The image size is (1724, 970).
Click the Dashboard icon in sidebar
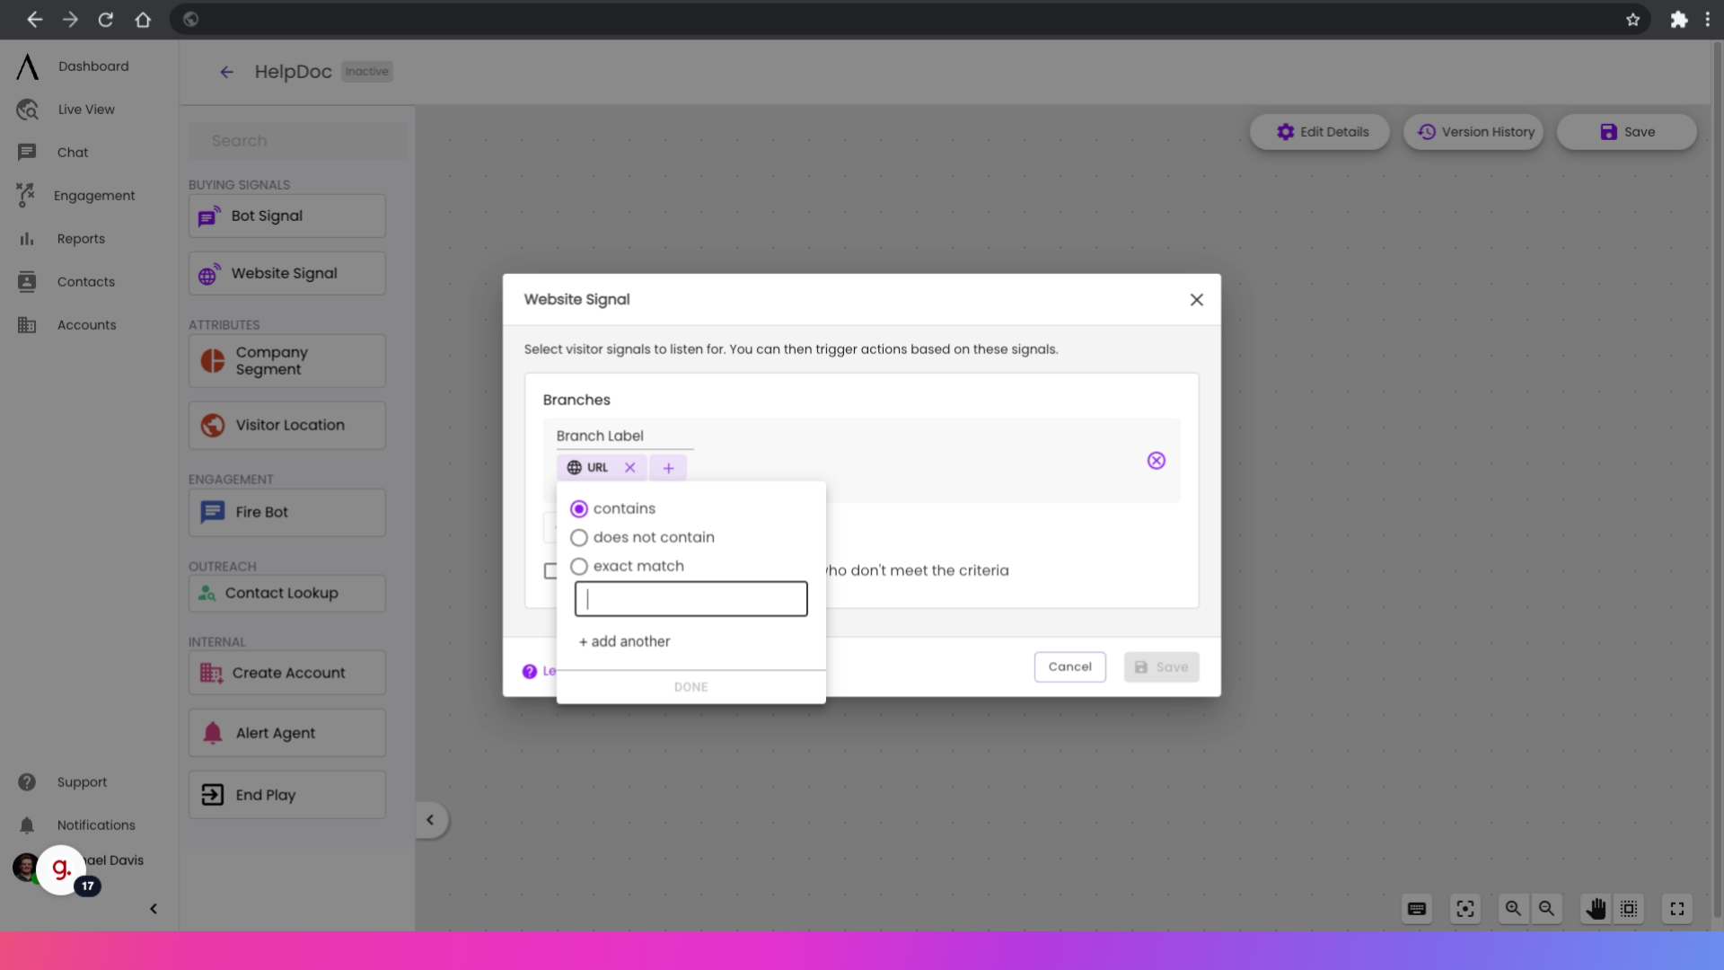[25, 66]
